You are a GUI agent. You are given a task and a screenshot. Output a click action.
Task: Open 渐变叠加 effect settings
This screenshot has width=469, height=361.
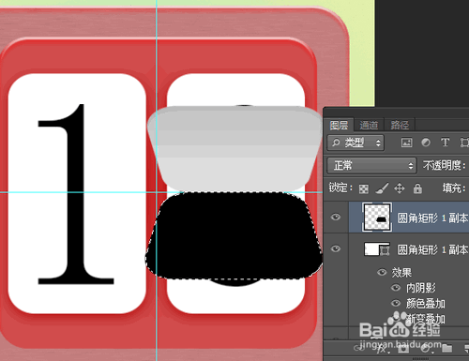(426, 319)
